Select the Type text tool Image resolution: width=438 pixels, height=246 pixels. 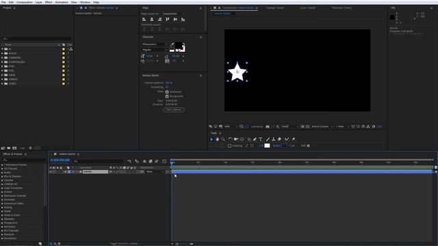click(x=261, y=139)
